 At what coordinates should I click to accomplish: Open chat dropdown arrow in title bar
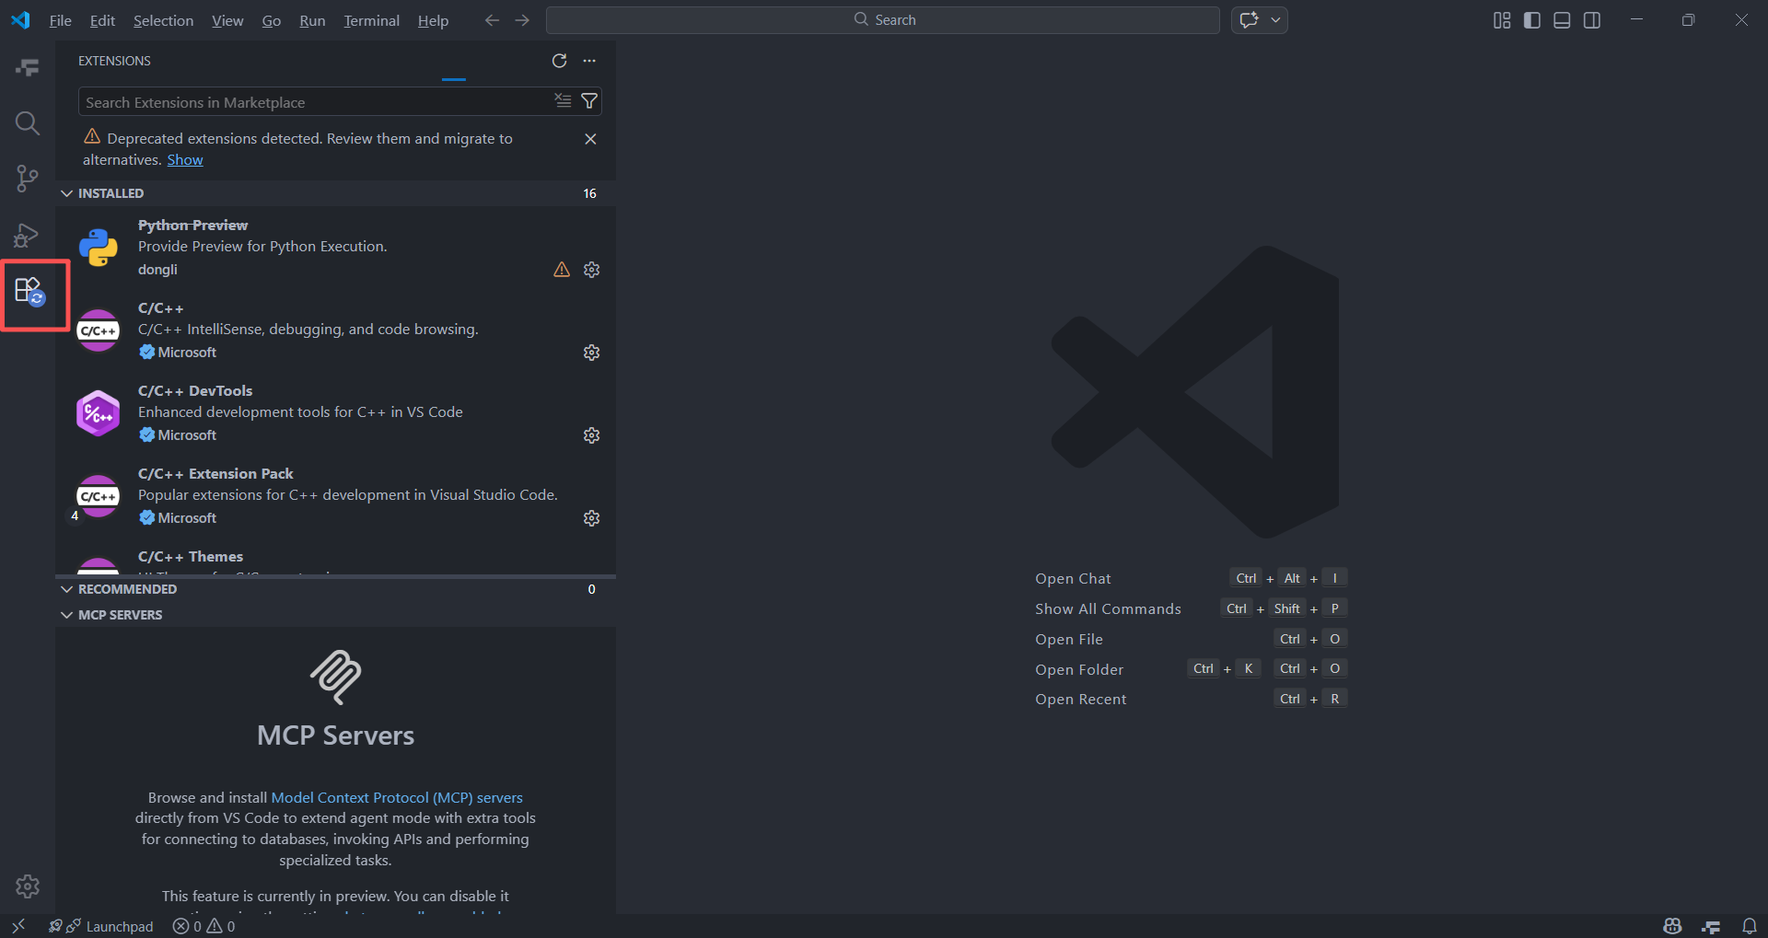[1275, 20]
